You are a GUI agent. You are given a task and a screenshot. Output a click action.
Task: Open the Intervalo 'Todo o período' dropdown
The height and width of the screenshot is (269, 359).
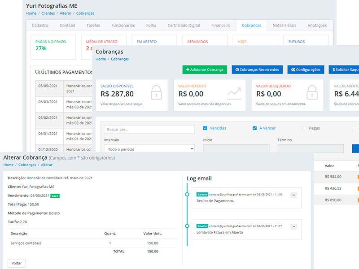pos(149,149)
